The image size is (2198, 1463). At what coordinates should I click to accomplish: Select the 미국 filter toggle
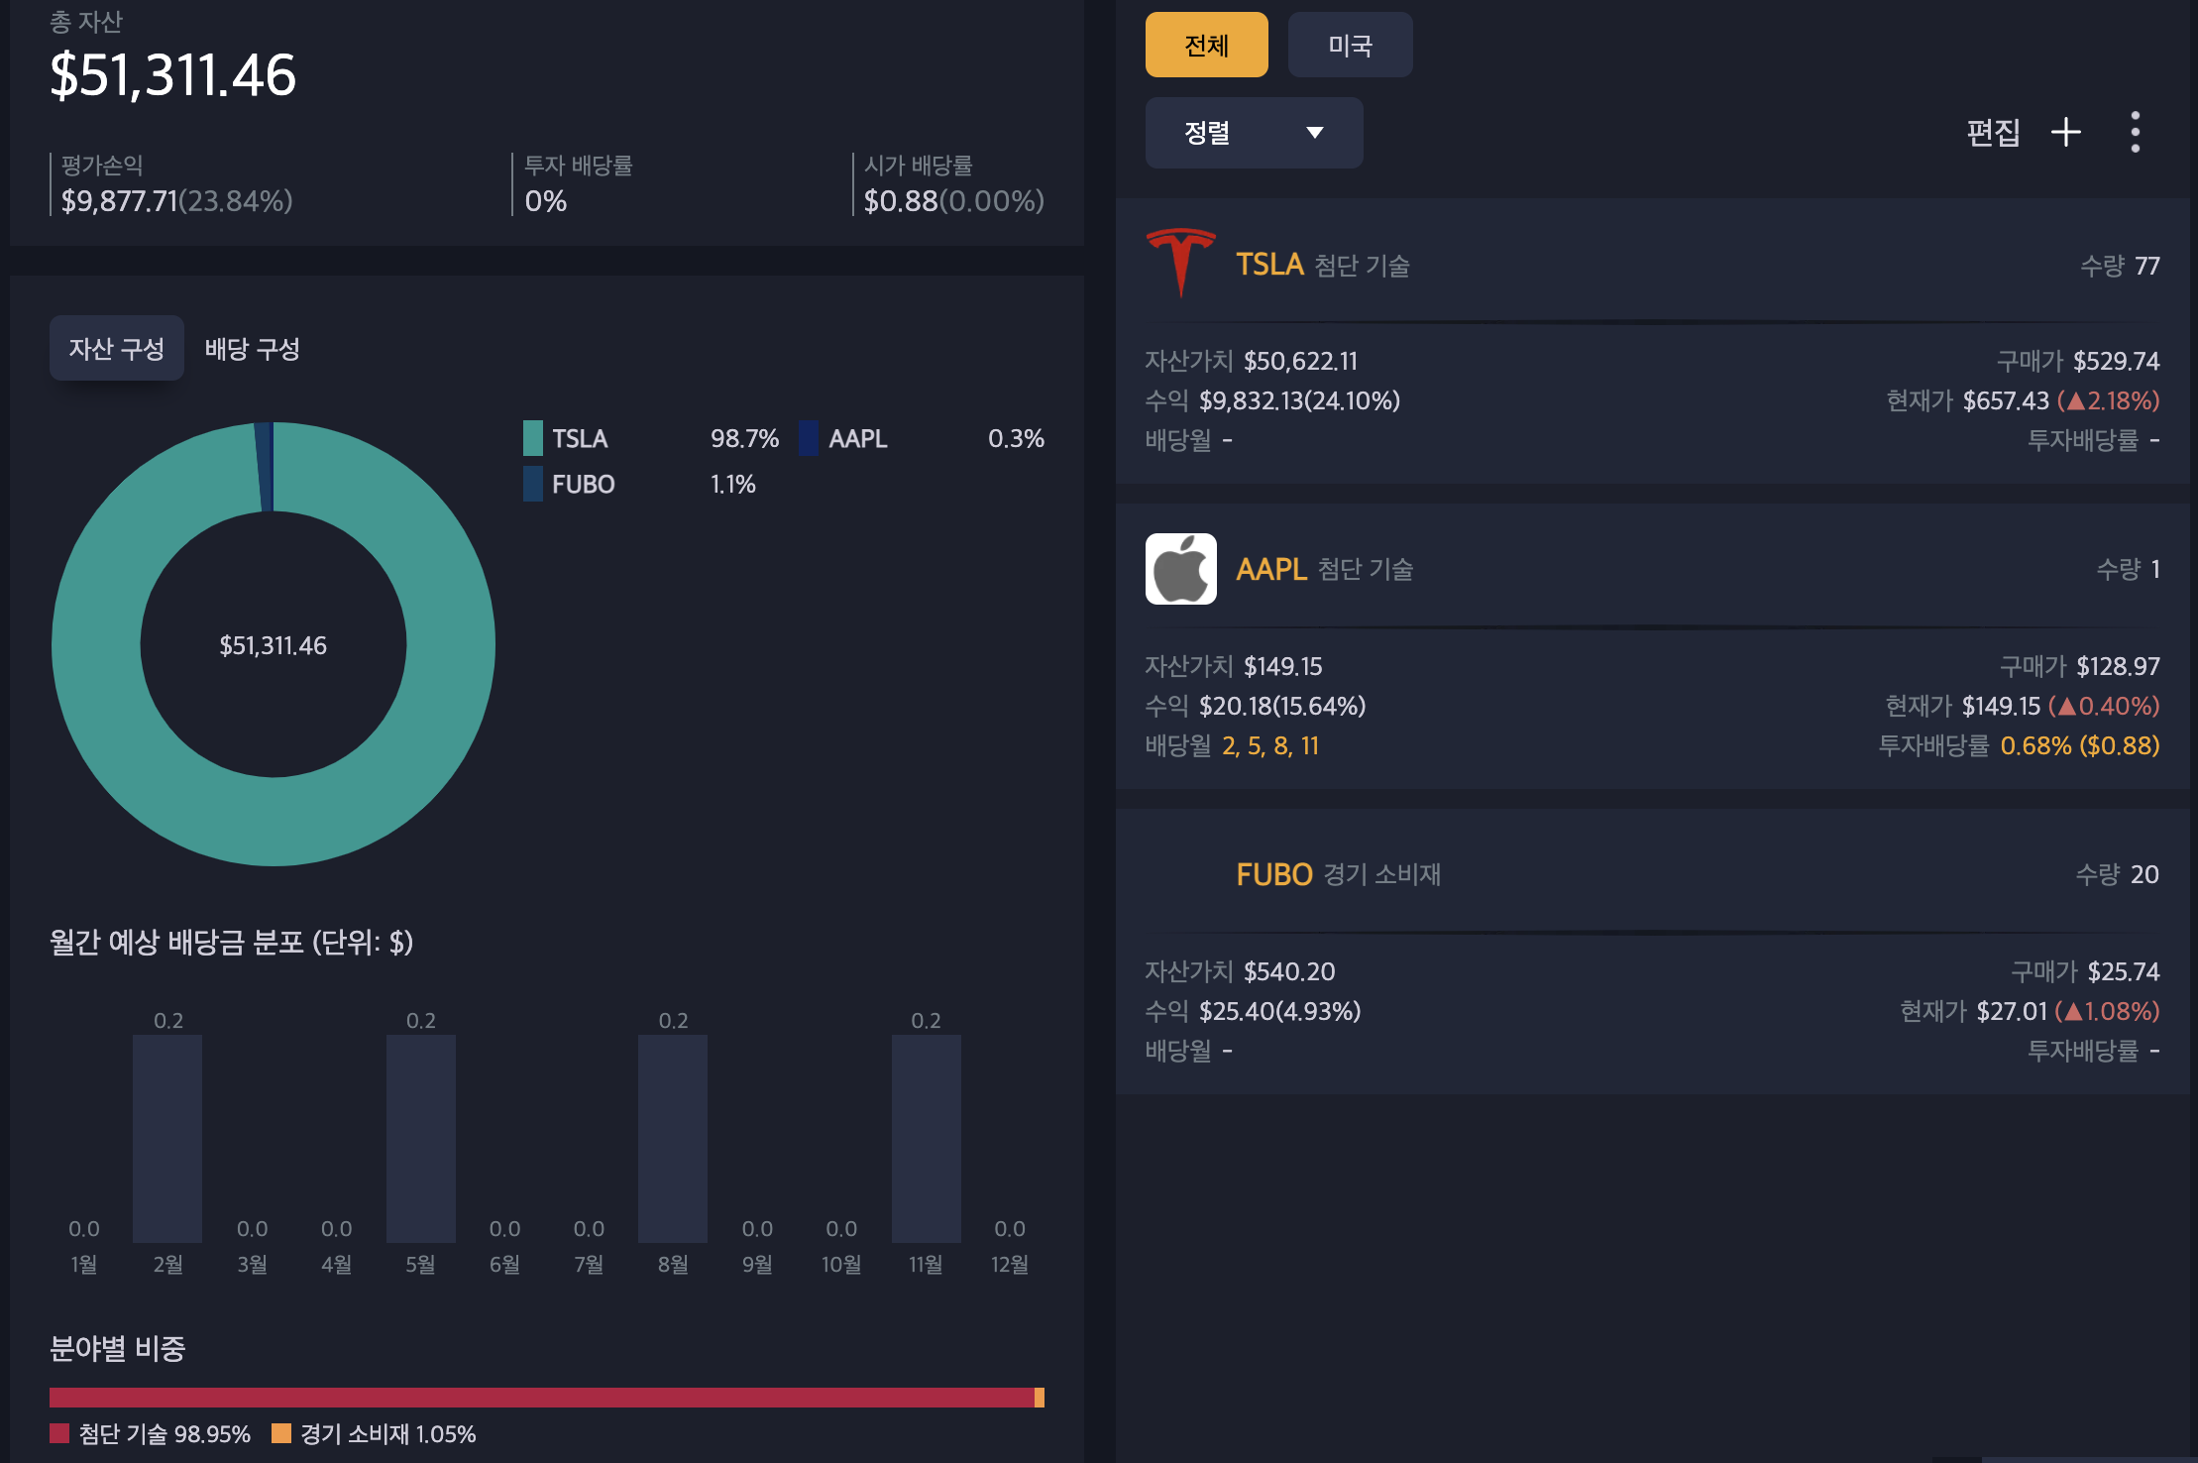coord(1350,45)
